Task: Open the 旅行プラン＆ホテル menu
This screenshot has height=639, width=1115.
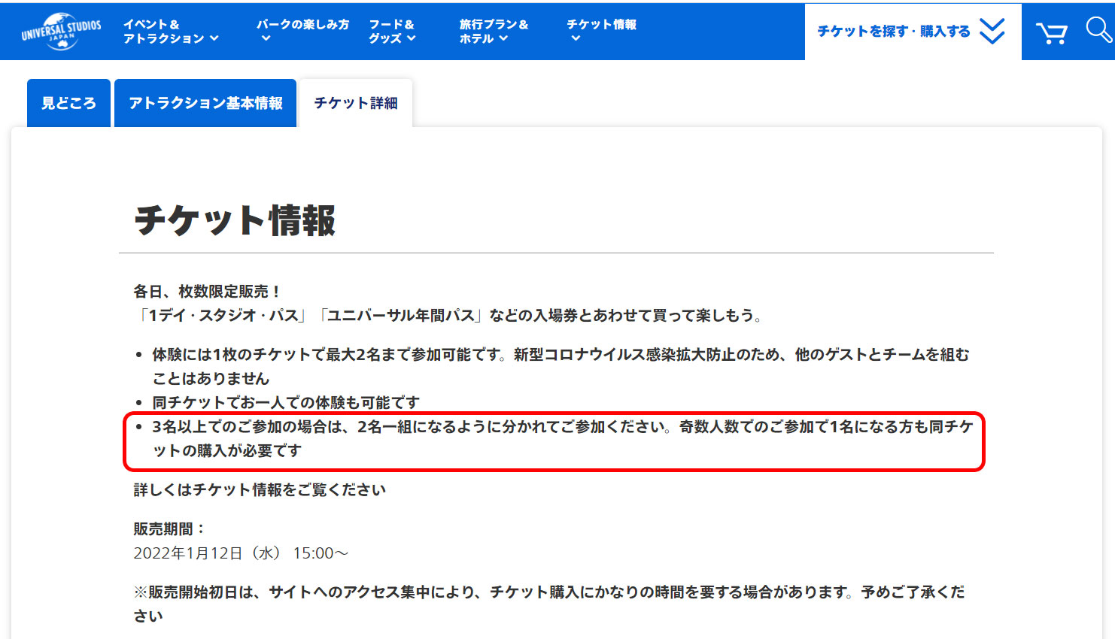Action: (494, 31)
